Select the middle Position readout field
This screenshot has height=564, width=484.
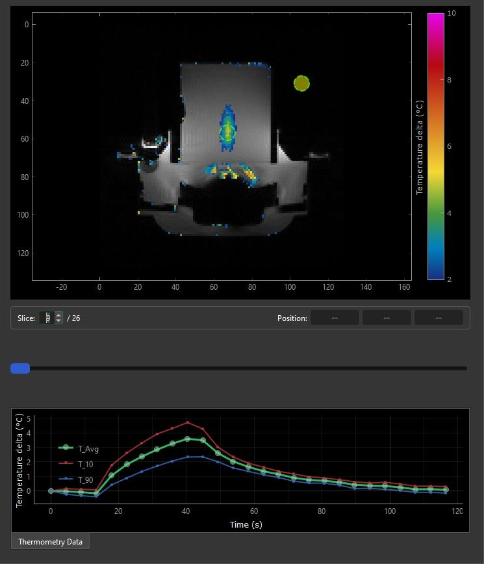click(387, 318)
